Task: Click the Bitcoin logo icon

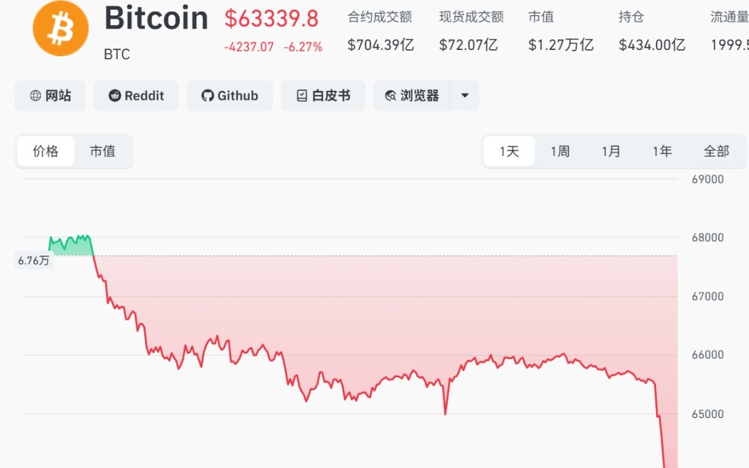Action: coord(61,29)
